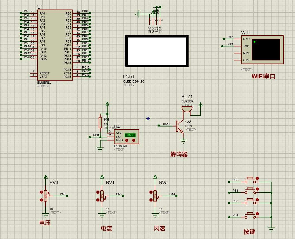Viewport: 295px width, 239px height.
Task: Click the RV3 wiper slider position
Action: click(x=48, y=193)
